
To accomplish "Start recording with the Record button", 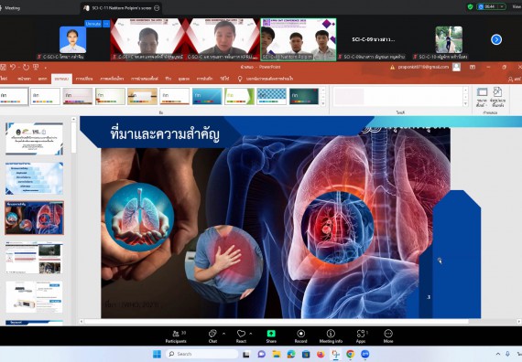I will [x=300, y=336].
